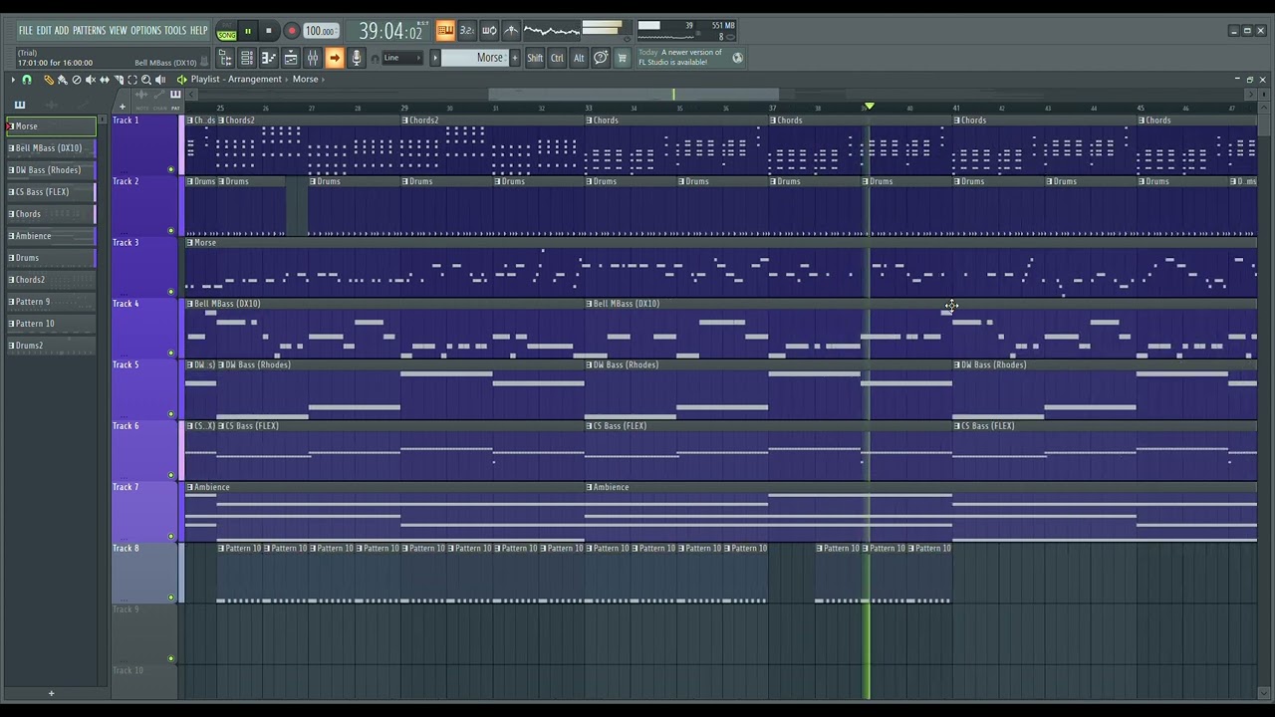Open the FILE menu
1275x717 pixels.
pos(25,31)
